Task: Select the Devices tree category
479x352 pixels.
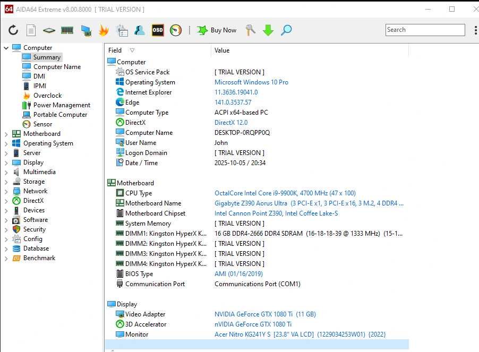Action: pos(28,210)
